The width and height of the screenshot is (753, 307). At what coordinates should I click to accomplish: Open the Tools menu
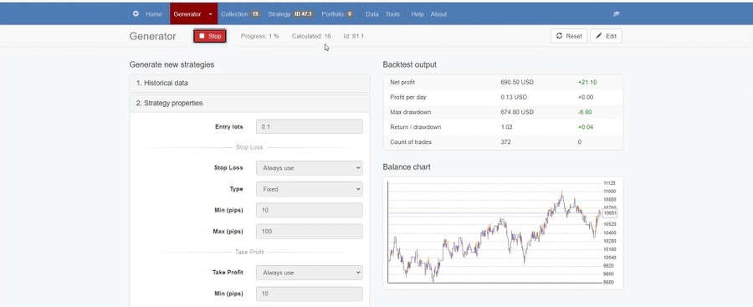click(392, 14)
